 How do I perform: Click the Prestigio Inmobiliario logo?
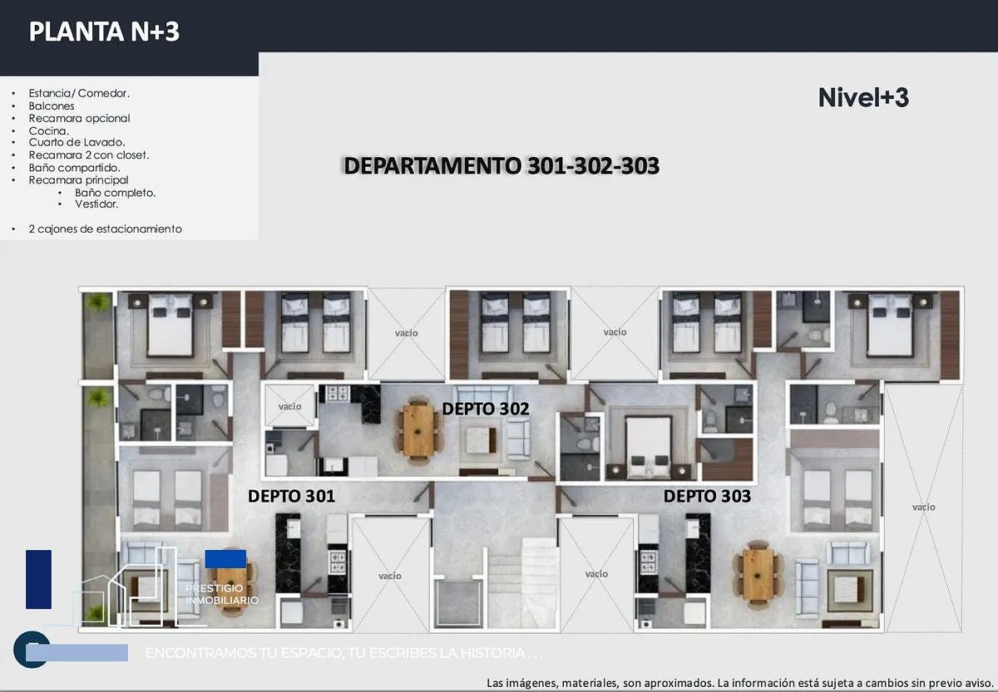[x=220, y=594]
